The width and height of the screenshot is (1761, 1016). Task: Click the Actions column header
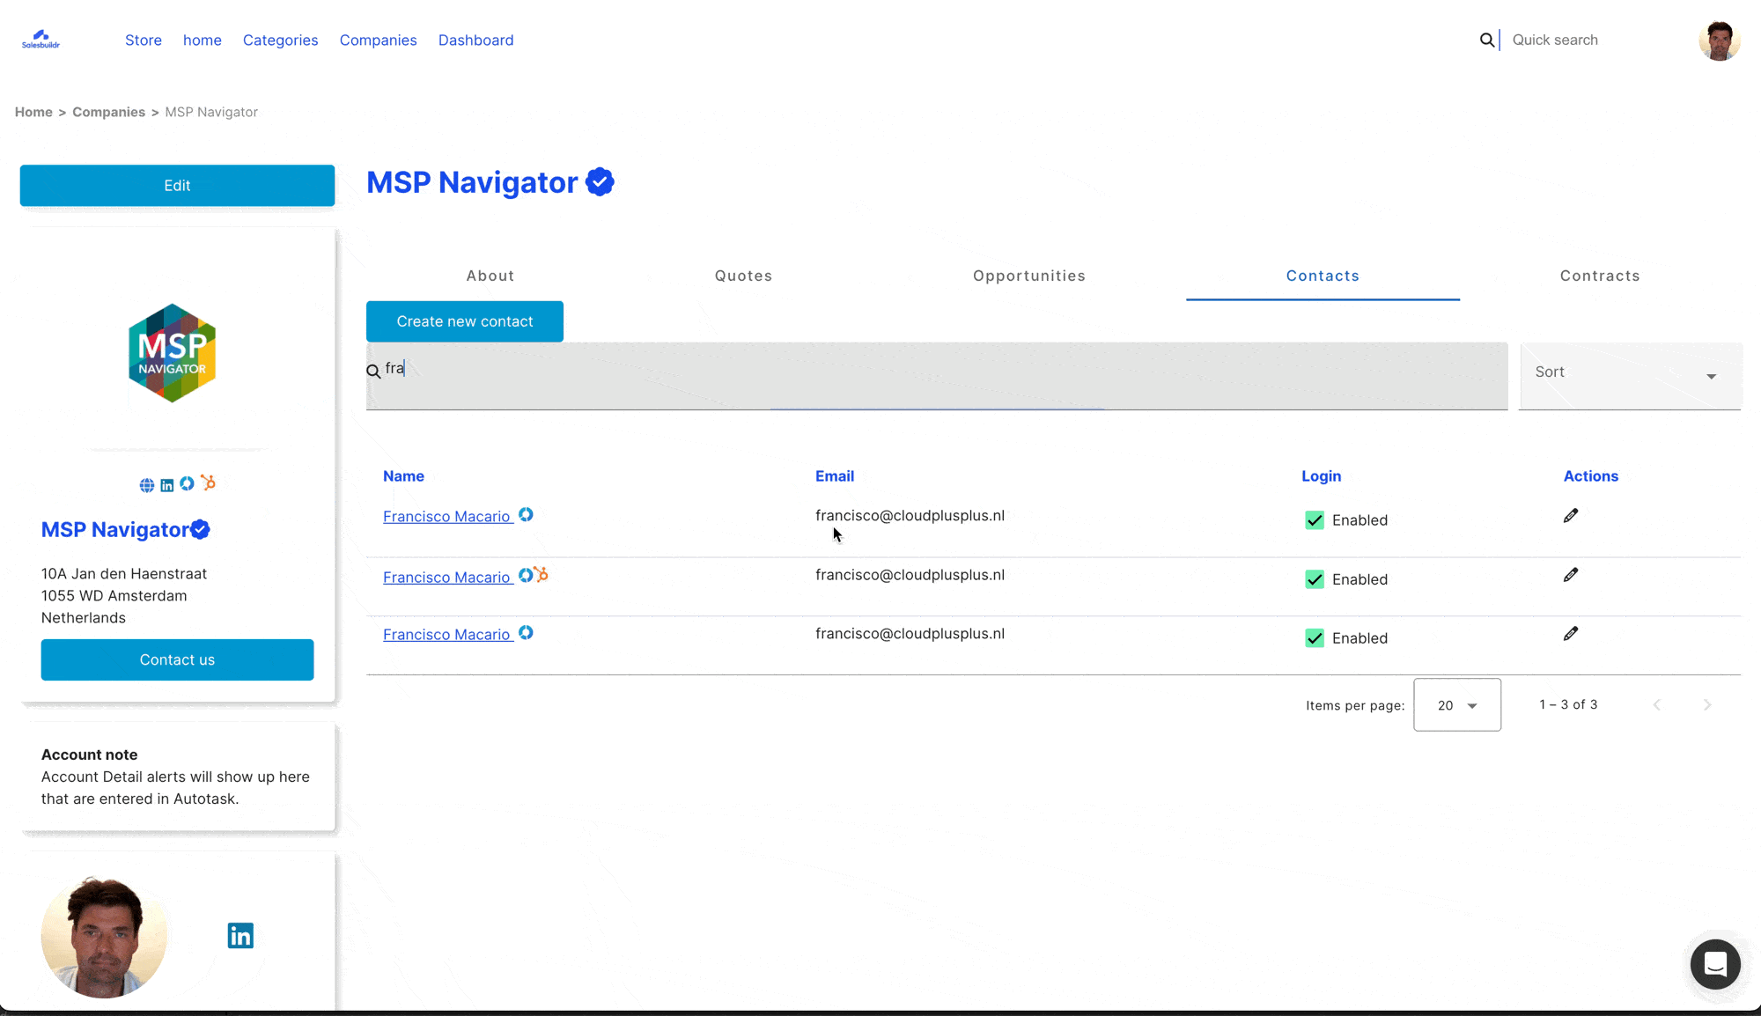coord(1591,476)
